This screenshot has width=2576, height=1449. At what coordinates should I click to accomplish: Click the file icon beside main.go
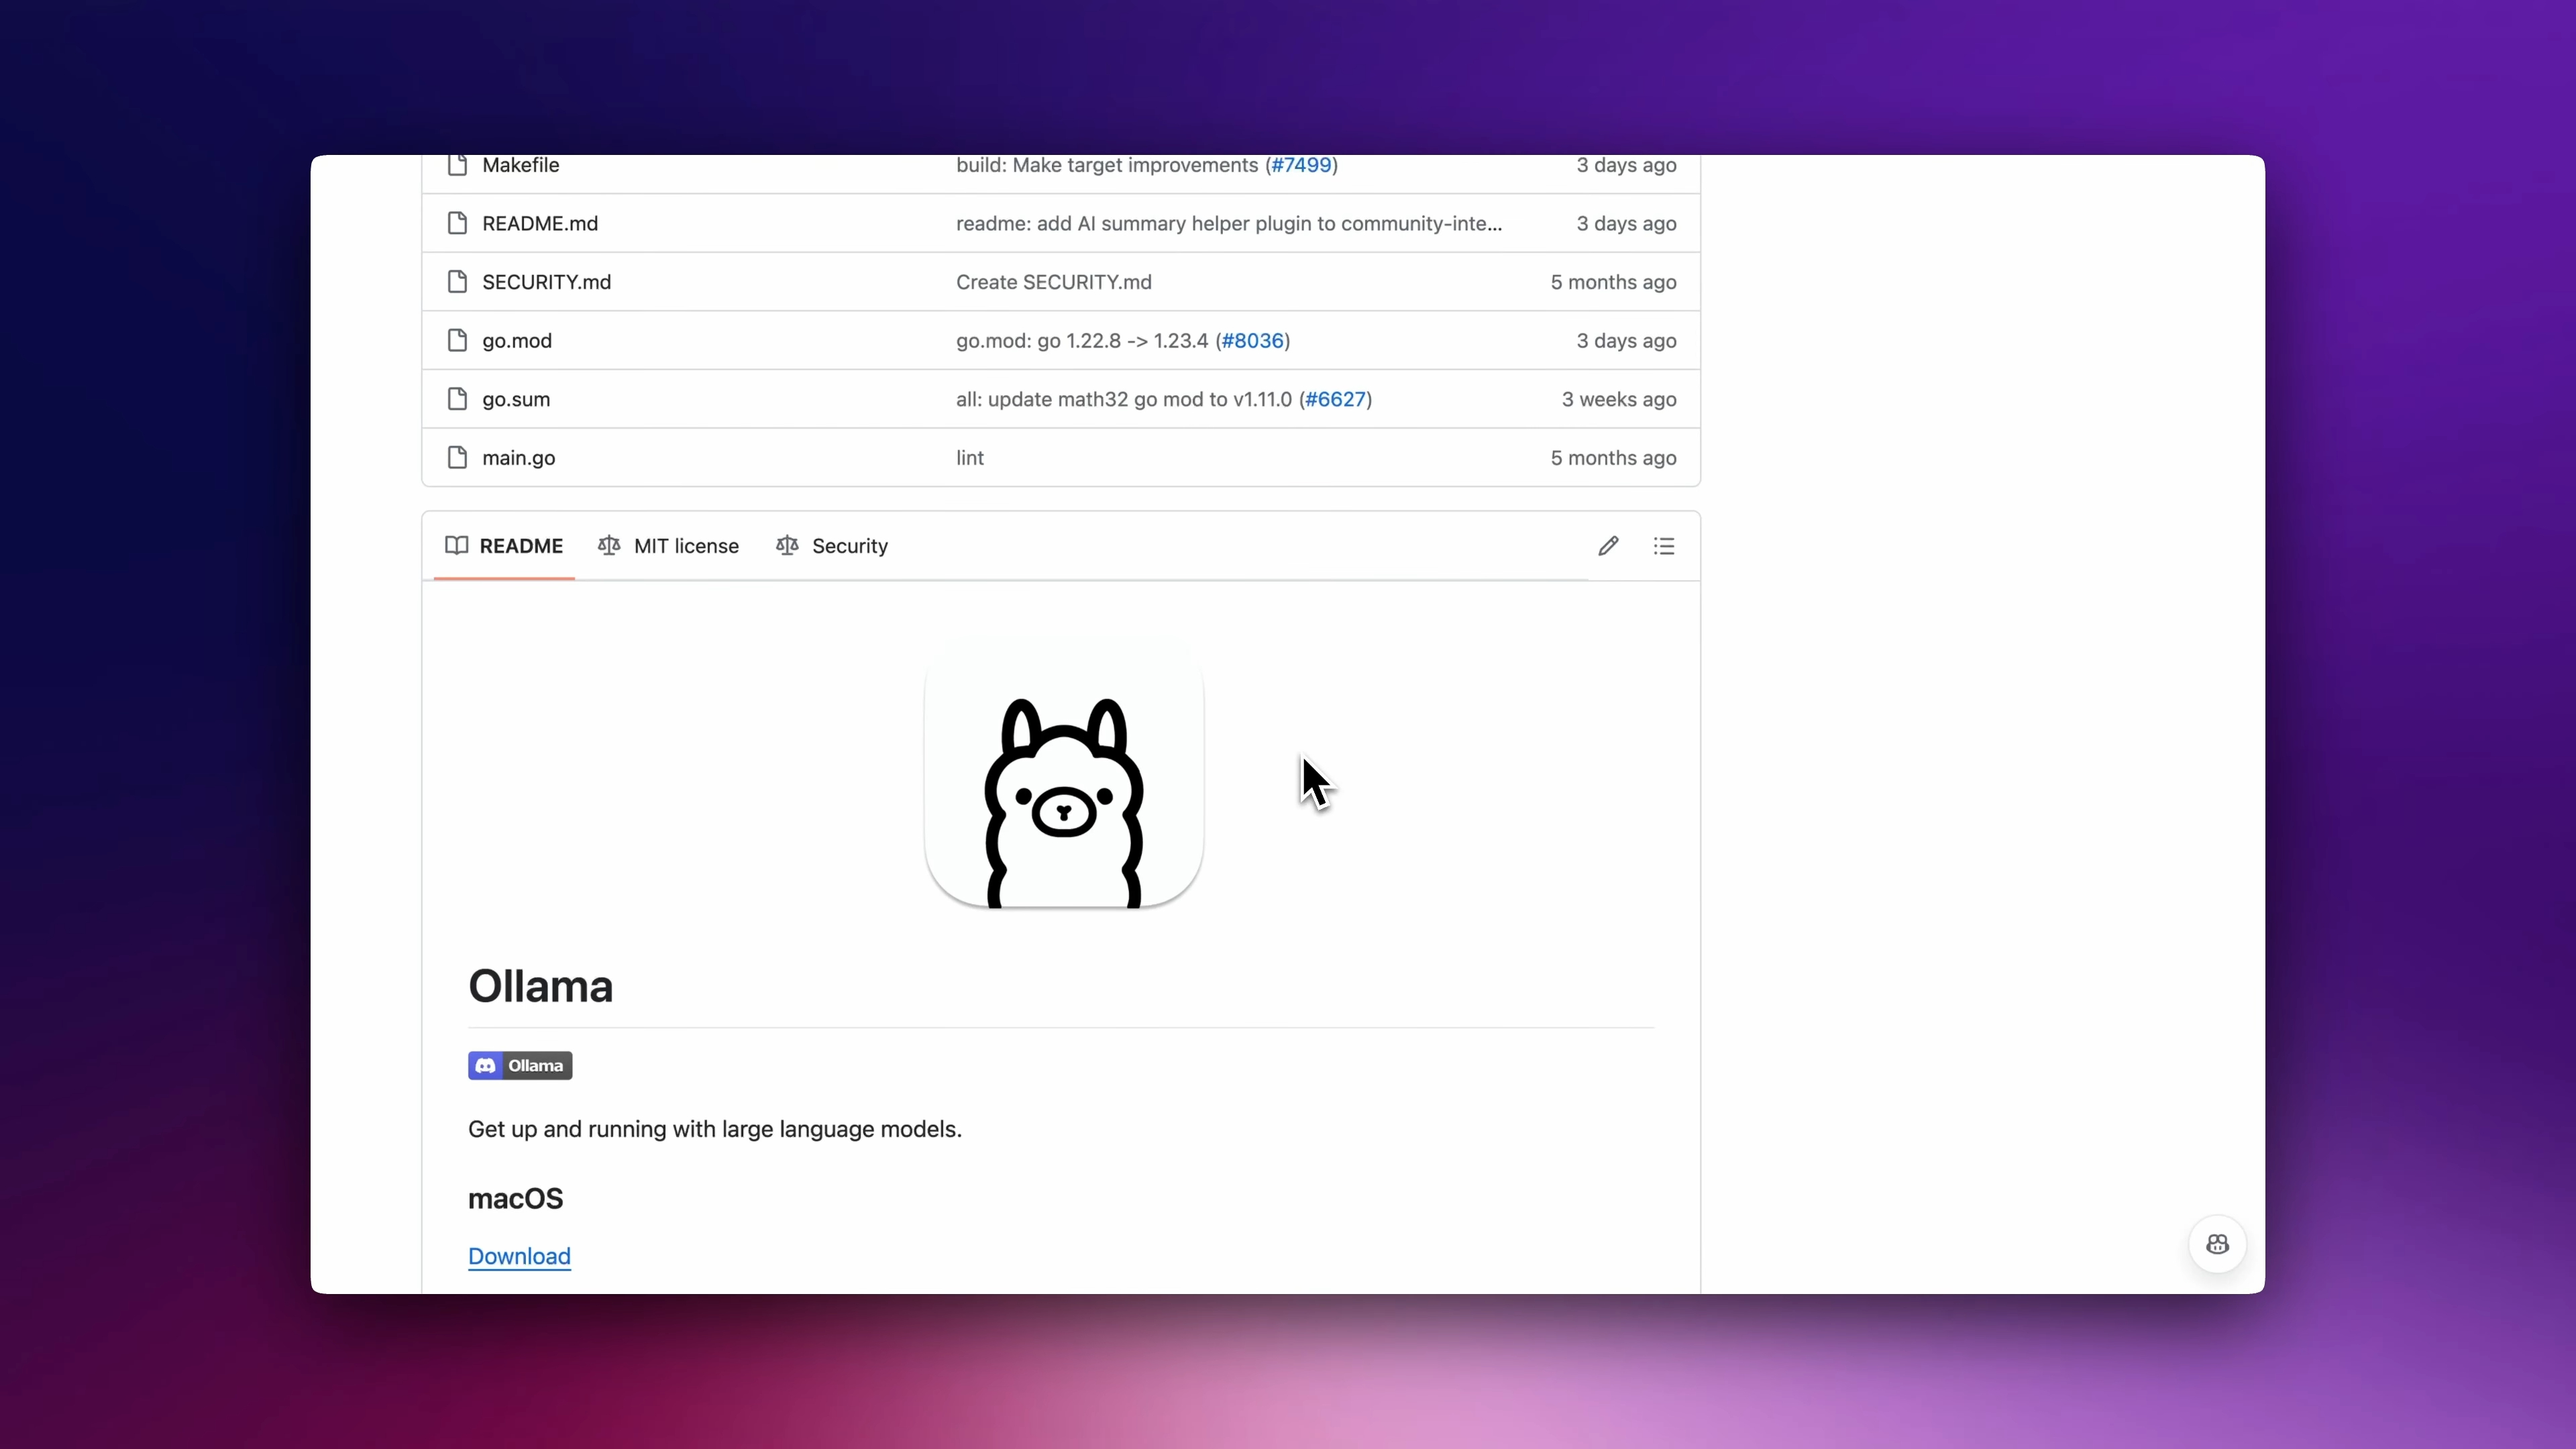[x=457, y=457]
